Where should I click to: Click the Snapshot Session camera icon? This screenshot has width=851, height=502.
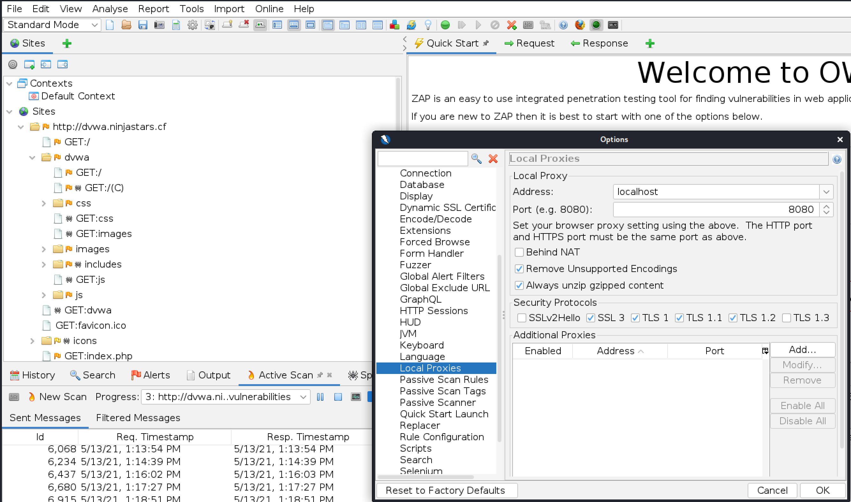coord(159,25)
